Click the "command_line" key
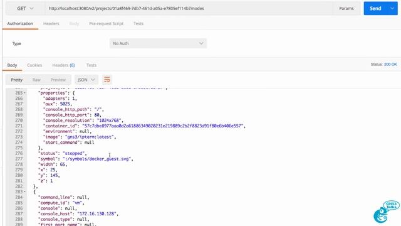The height and width of the screenshot is (226, 401). tap(55, 197)
